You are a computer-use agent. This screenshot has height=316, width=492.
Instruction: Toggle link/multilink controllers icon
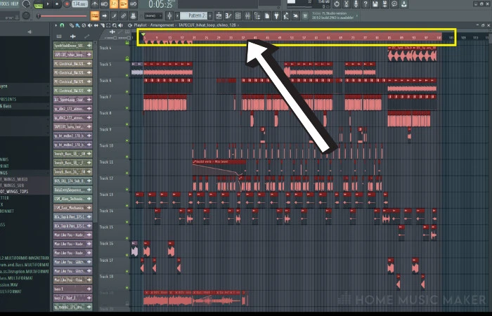coord(123,15)
